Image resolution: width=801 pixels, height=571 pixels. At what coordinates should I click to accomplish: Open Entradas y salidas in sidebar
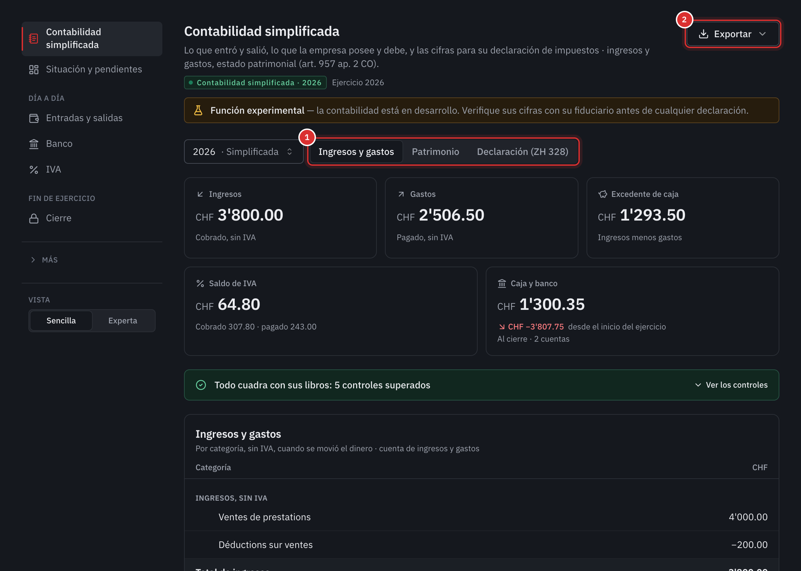click(92, 118)
